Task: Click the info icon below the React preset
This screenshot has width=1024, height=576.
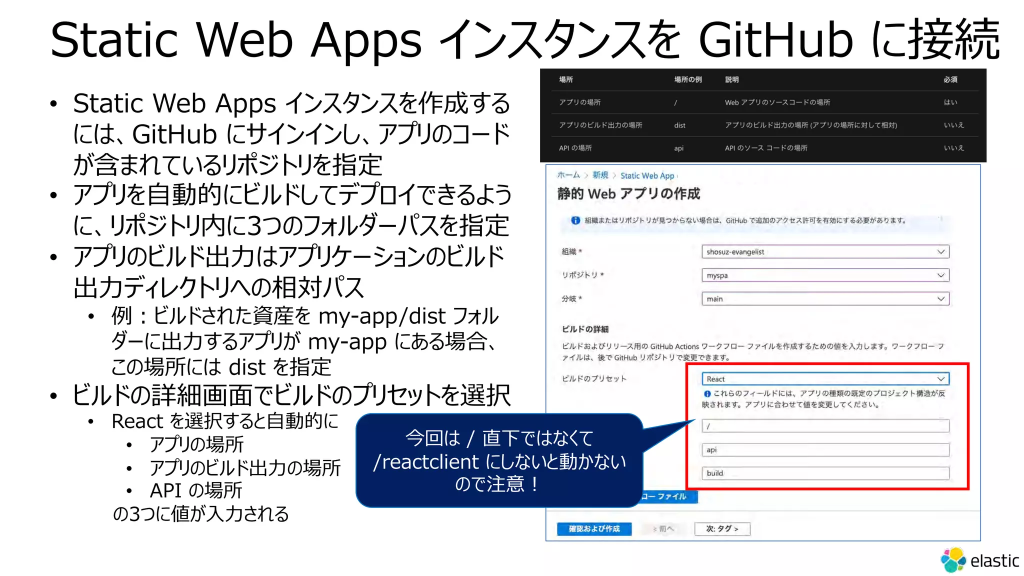Action: pos(707,394)
